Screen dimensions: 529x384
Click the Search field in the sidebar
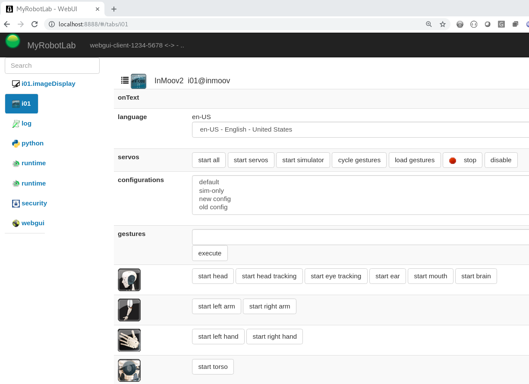pyautogui.click(x=52, y=65)
